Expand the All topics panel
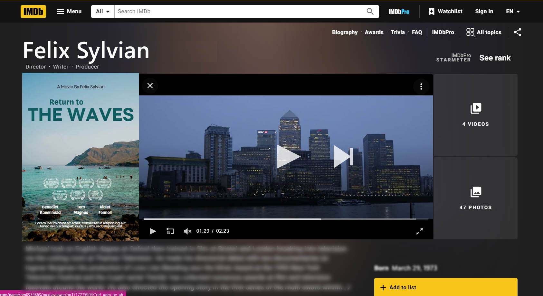The width and height of the screenshot is (543, 296). pos(484,32)
